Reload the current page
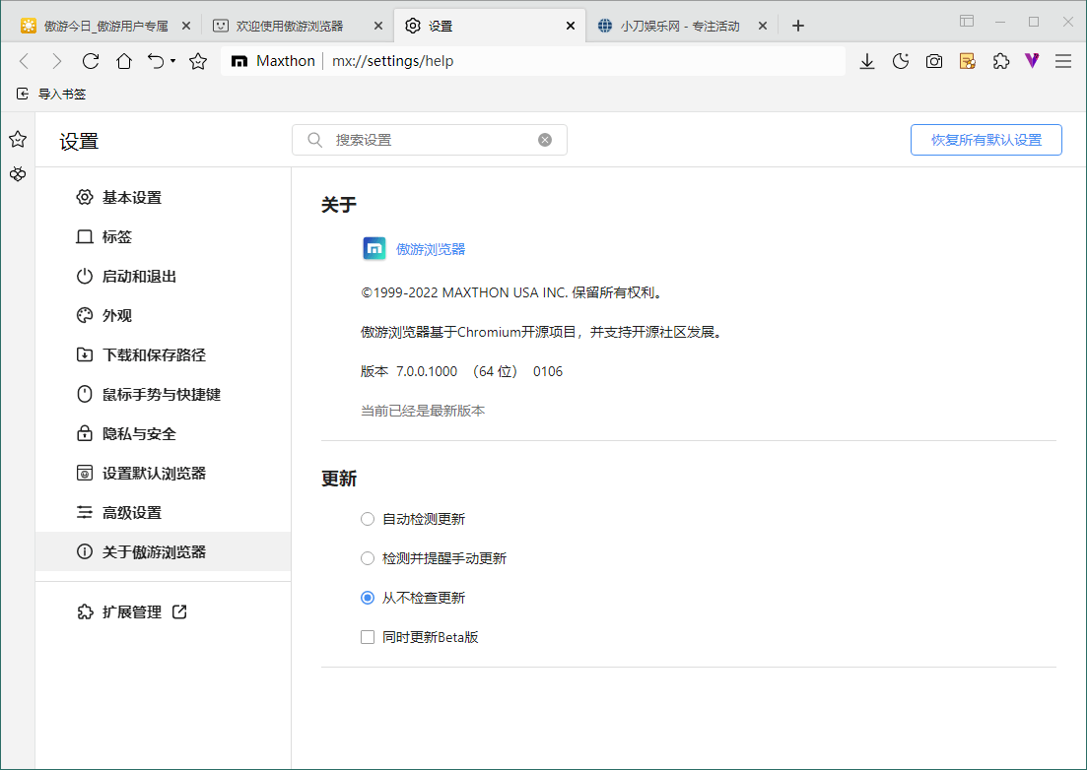 91,61
